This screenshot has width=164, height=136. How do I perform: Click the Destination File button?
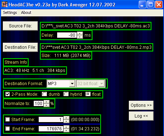click(x=20, y=47)
